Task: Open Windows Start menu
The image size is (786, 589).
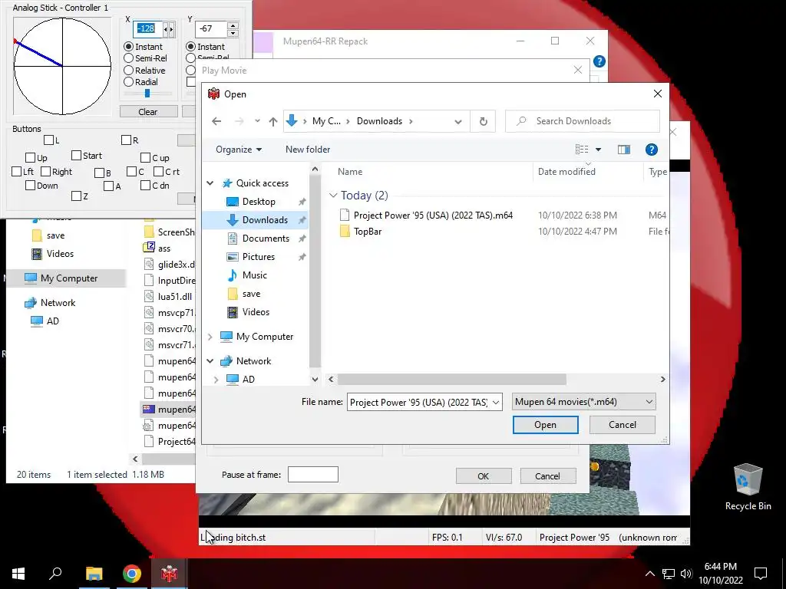Action: point(18,574)
